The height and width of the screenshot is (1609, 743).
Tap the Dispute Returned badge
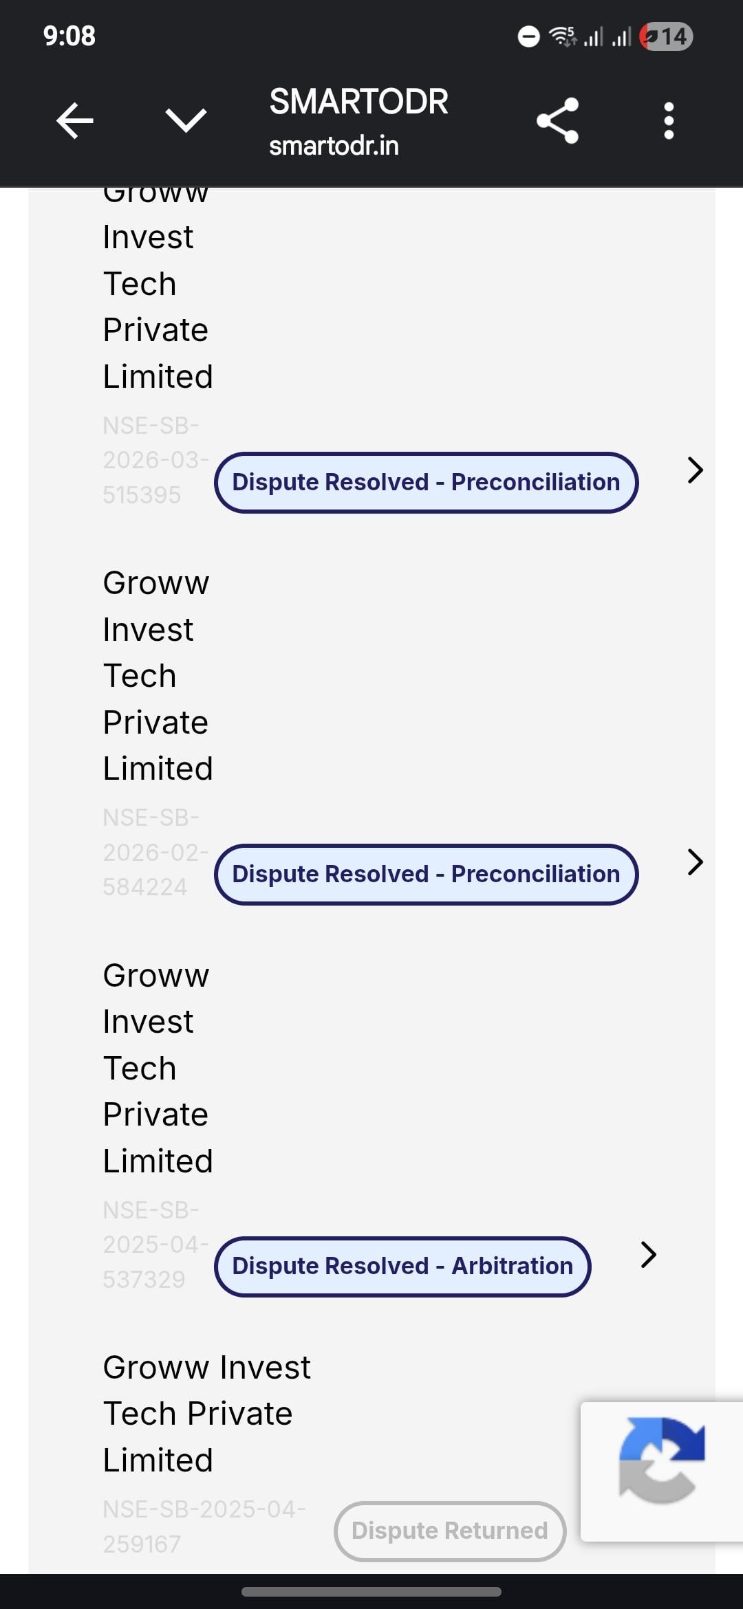point(450,1531)
